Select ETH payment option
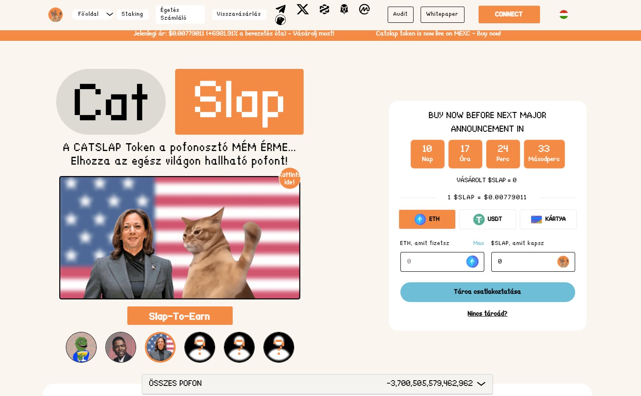 point(427,219)
